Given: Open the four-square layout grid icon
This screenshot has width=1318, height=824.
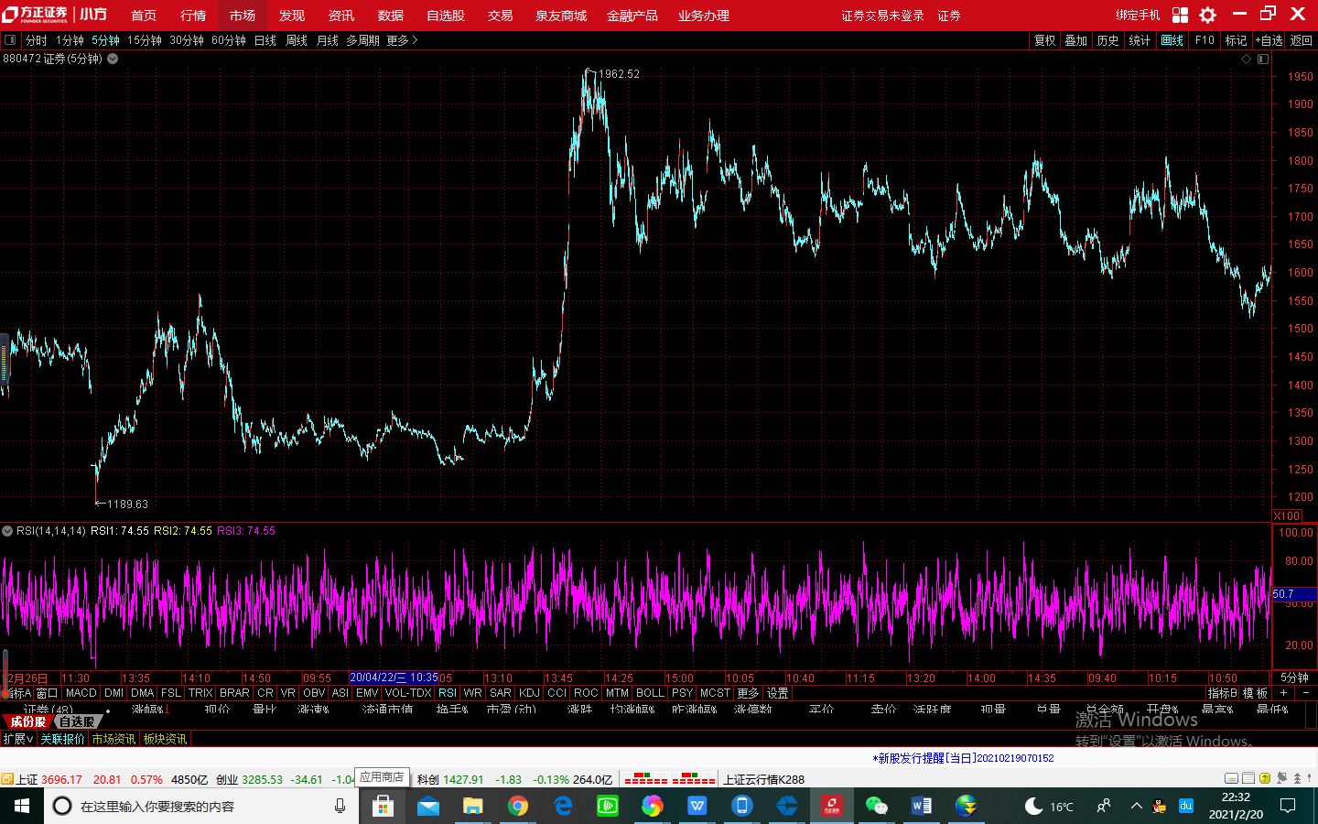Looking at the screenshot, I should click(x=1180, y=15).
